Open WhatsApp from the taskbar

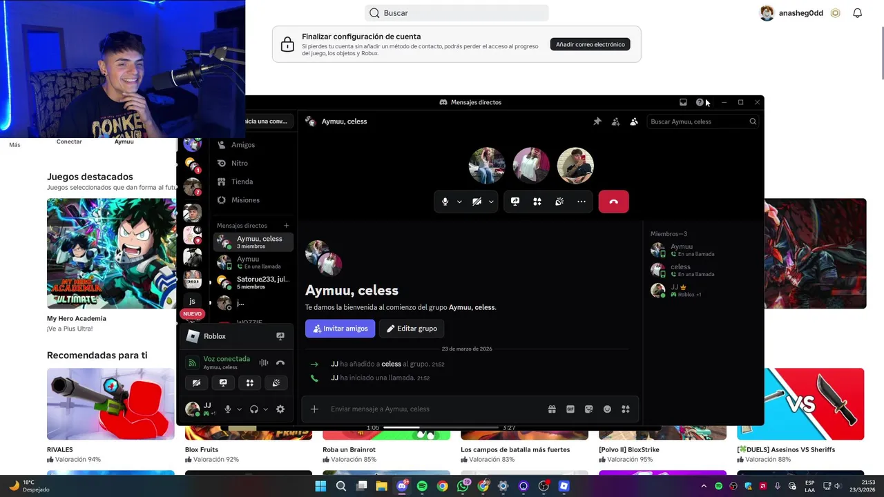point(463,486)
